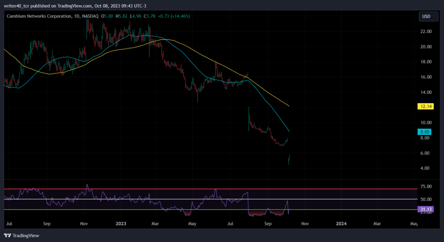Click the +0.73 (+14.46%) change value
The image size is (444, 242).
pyautogui.click(x=173, y=16)
